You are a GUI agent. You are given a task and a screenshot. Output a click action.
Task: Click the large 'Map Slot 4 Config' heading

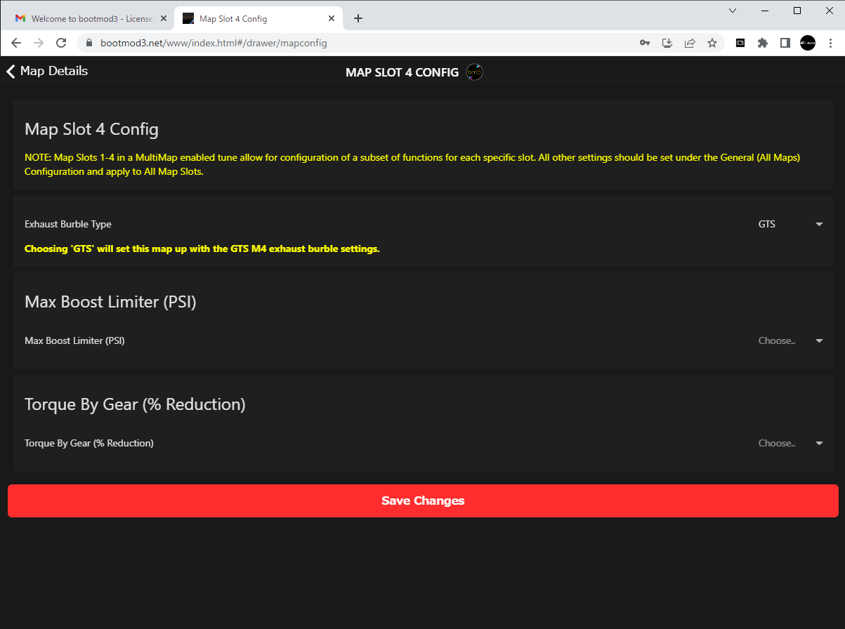[91, 129]
